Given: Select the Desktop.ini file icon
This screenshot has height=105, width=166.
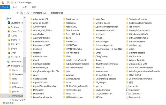Looking at the screenshot, I should (x=127, y=98).
